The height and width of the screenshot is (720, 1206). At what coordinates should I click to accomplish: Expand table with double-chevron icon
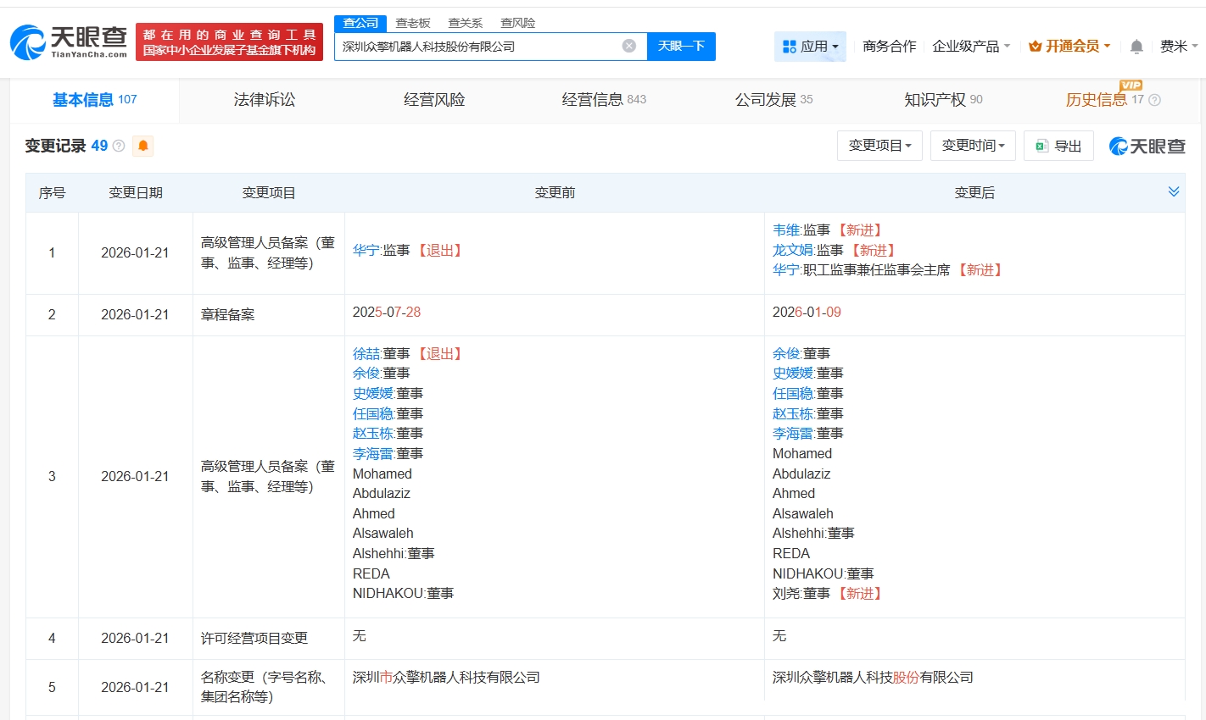(x=1173, y=192)
